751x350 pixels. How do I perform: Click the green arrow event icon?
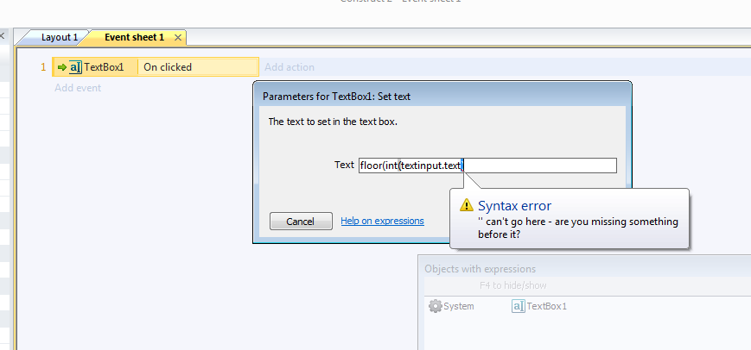tap(61, 67)
